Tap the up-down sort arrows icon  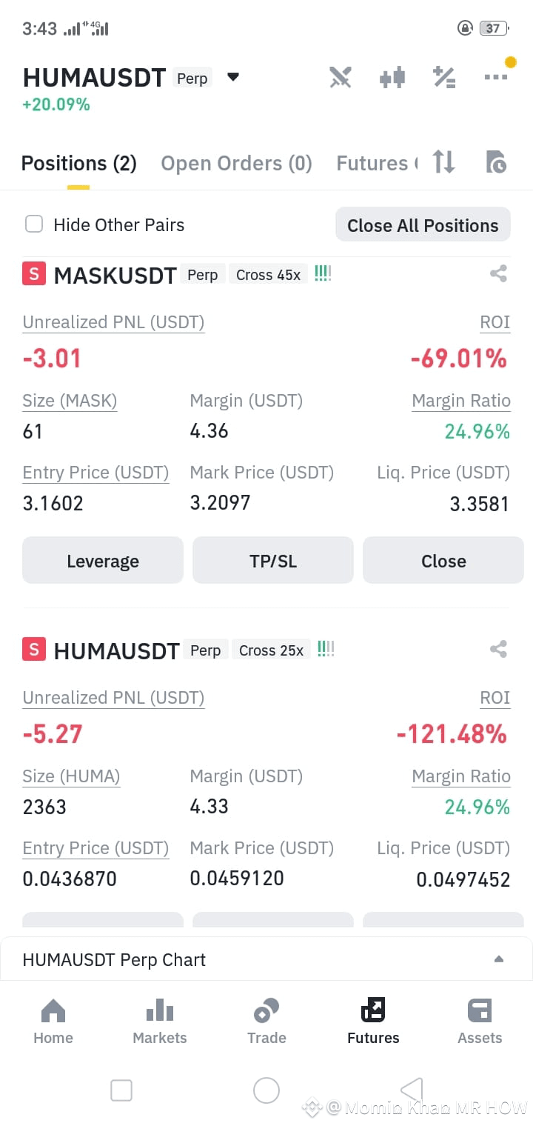(x=443, y=161)
